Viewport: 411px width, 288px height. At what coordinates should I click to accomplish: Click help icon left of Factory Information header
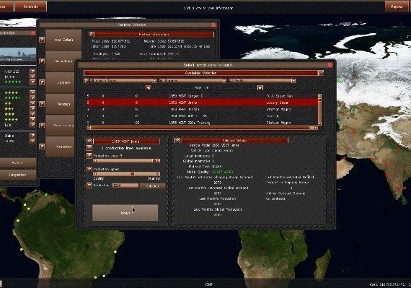pyautogui.click(x=92, y=34)
